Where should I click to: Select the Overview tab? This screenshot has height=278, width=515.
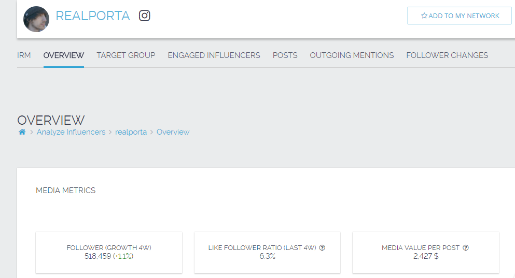(x=64, y=55)
